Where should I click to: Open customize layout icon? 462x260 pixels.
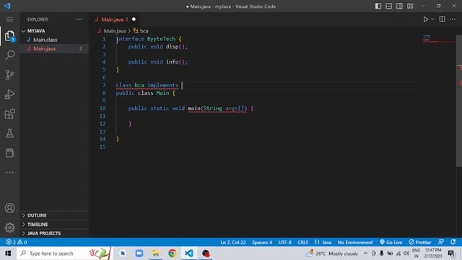pos(410,6)
